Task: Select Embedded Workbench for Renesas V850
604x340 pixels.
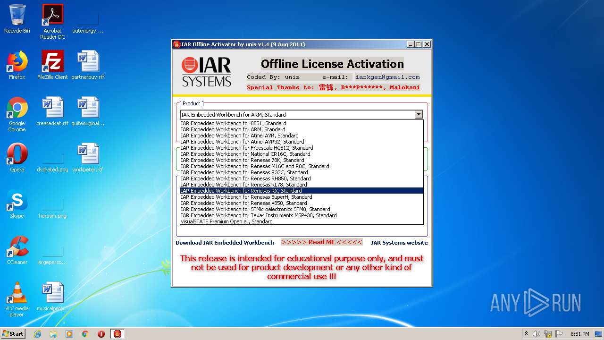Action: (302, 203)
